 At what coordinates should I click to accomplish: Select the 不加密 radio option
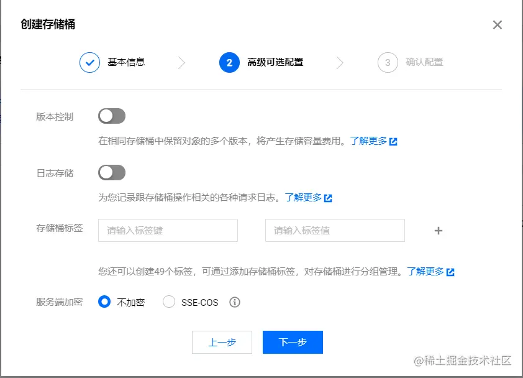coord(104,302)
